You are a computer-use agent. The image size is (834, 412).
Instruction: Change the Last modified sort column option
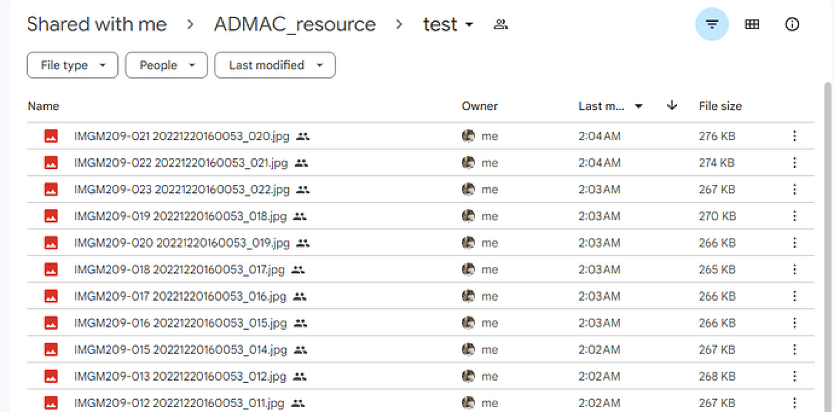610,106
